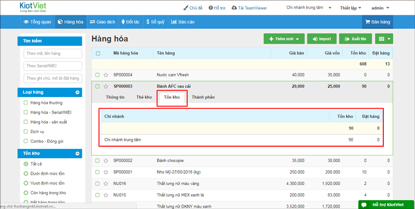Select the Còn hàng trong kho radio
Viewport: 415px width, 209px height.
pyautogui.click(x=26, y=193)
